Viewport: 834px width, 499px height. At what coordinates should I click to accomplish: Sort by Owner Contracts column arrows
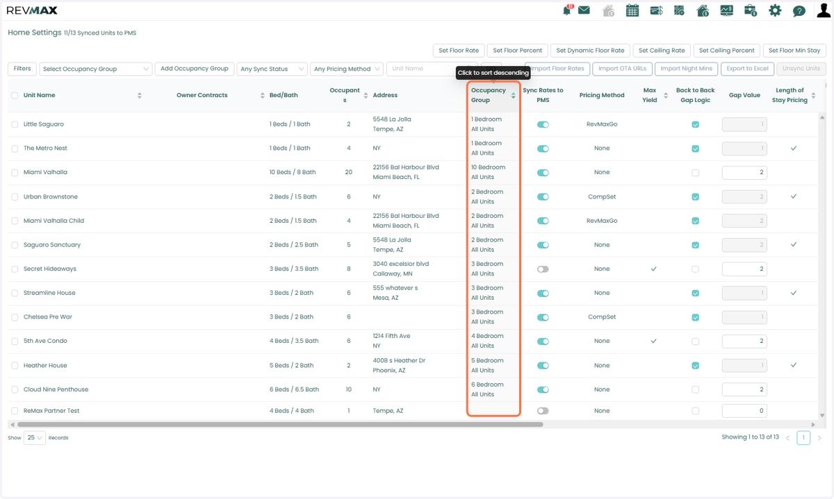(262, 95)
